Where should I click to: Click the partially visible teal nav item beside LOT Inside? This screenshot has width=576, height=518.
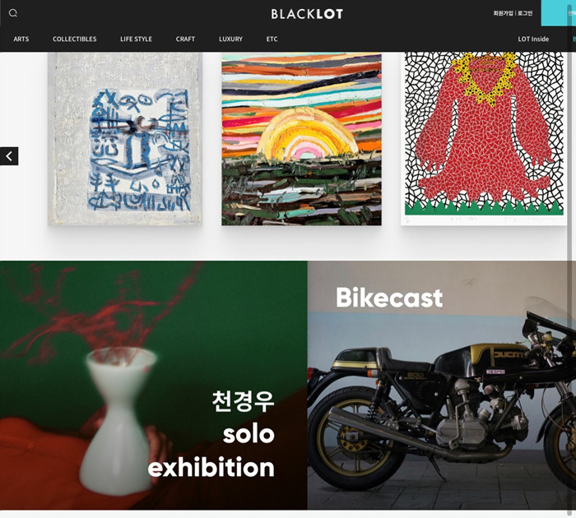click(x=574, y=39)
